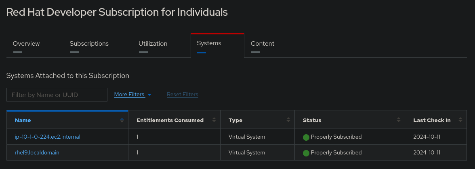Click Reset Filters link

(183, 95)
